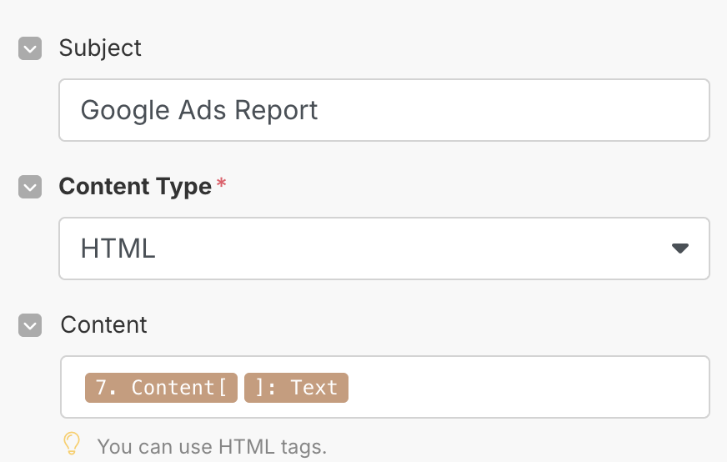Collapse the Subject field chevron toggle
The image size is (727, 462).
click(30, 48)
